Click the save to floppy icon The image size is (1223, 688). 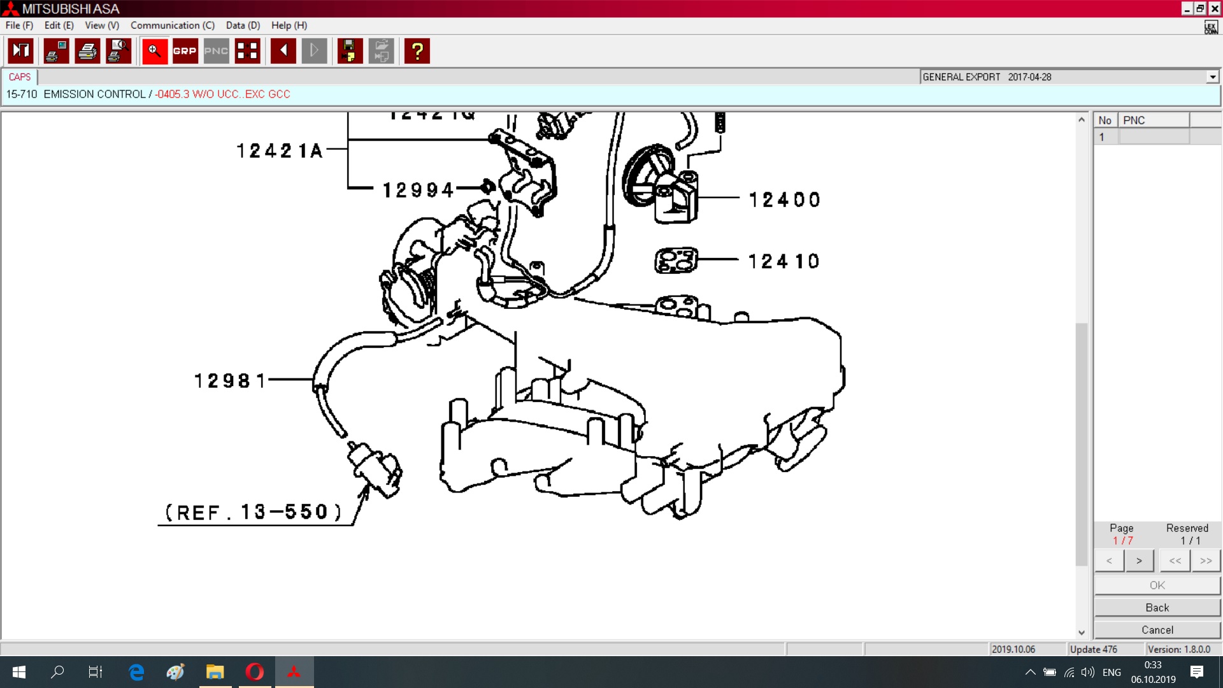(x=349, y=51)
